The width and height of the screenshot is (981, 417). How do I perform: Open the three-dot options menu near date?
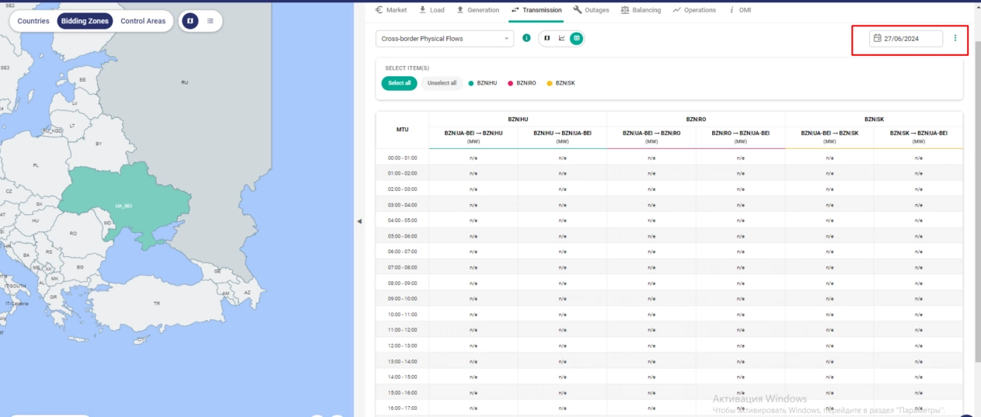[955, 38]
